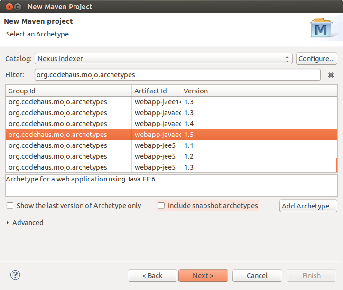This screenshot has width=343, height=290.
Task: Select the webapp-jee5 version 1.1 row
Action: (x=171, y=145)
